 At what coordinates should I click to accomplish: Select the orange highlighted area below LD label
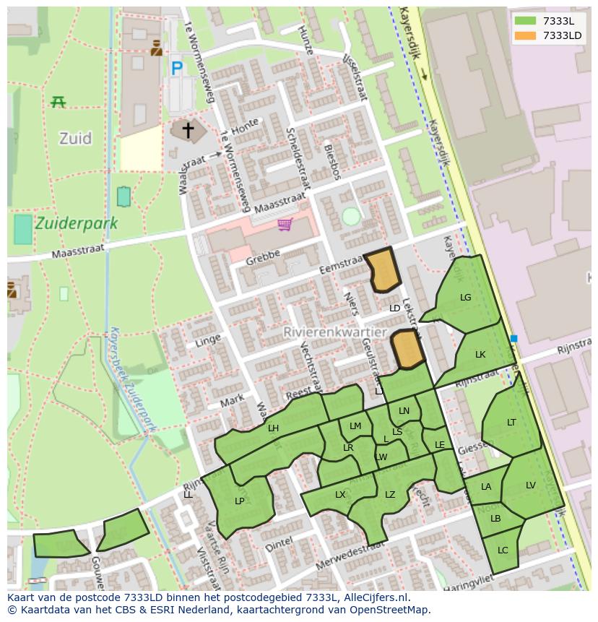click(408, 349)
